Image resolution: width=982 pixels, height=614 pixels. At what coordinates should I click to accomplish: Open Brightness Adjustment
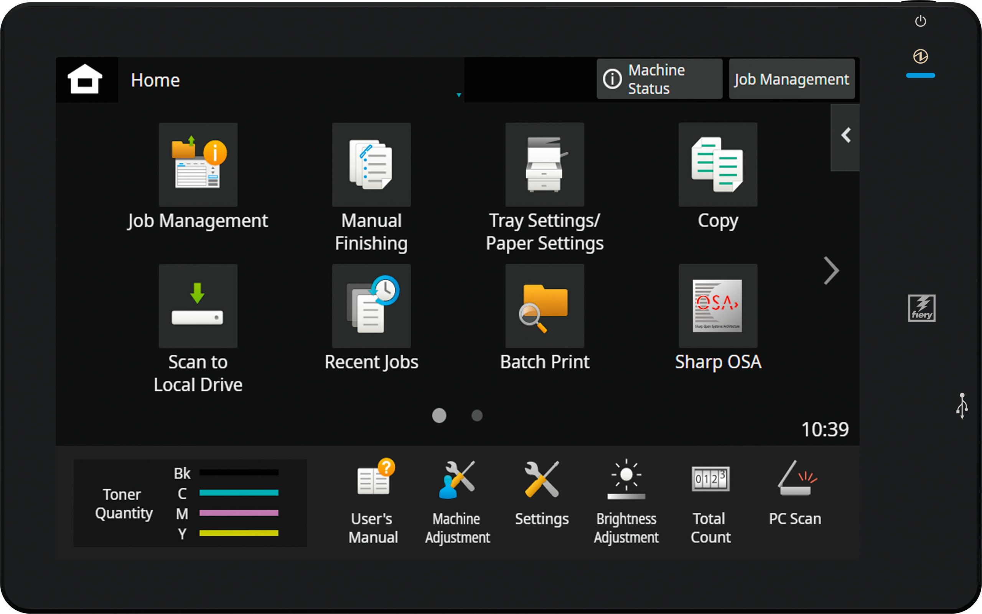pyautogui.click(x=626, y=502)
